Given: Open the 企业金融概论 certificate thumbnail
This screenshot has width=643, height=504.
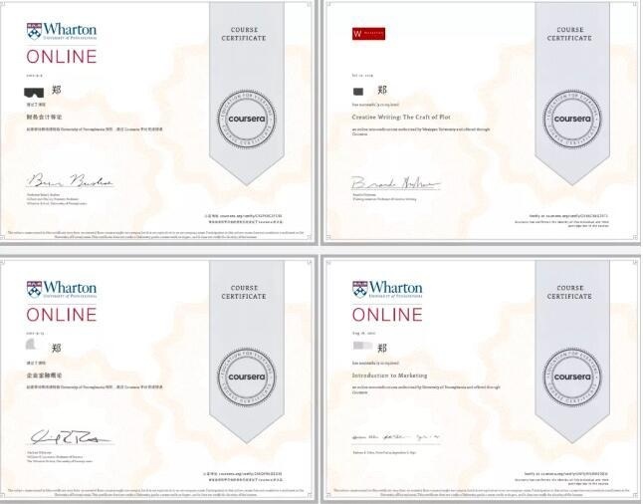Looking at the screenshot, I should tap(158, 379).
